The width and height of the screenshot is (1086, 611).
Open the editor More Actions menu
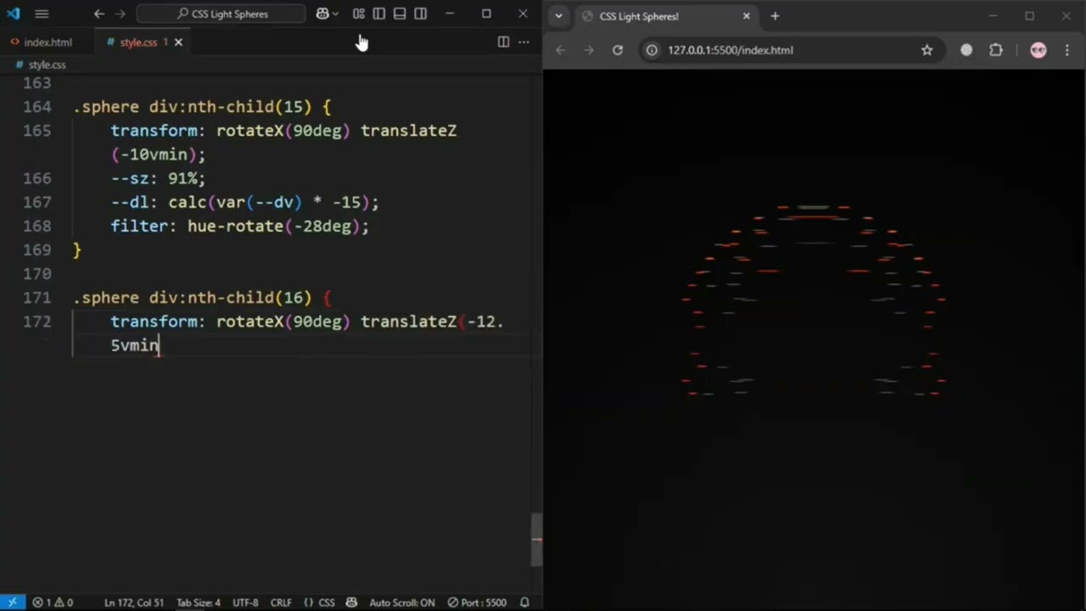[523, 42]
